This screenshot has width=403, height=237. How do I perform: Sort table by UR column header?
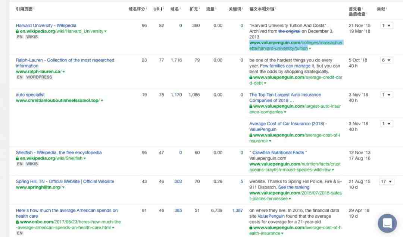tap(158, 9)
